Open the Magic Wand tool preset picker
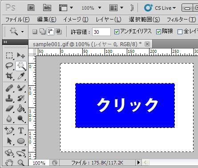198x168 pixels. point(22,32)
